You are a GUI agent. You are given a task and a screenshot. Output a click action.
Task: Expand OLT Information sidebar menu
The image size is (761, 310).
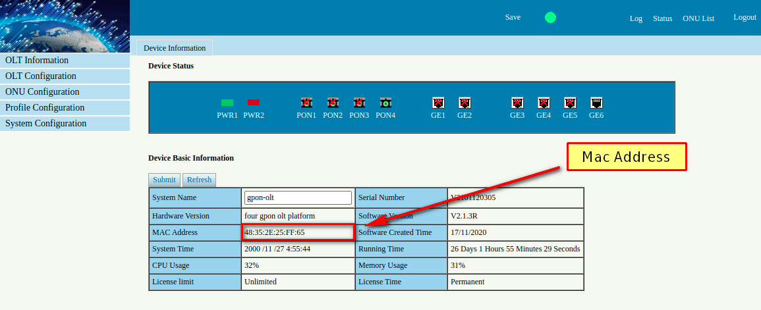click(x=65, y=61)
